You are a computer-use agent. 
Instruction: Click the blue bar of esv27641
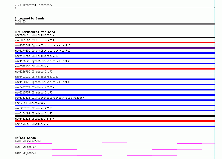coord(115,105)
